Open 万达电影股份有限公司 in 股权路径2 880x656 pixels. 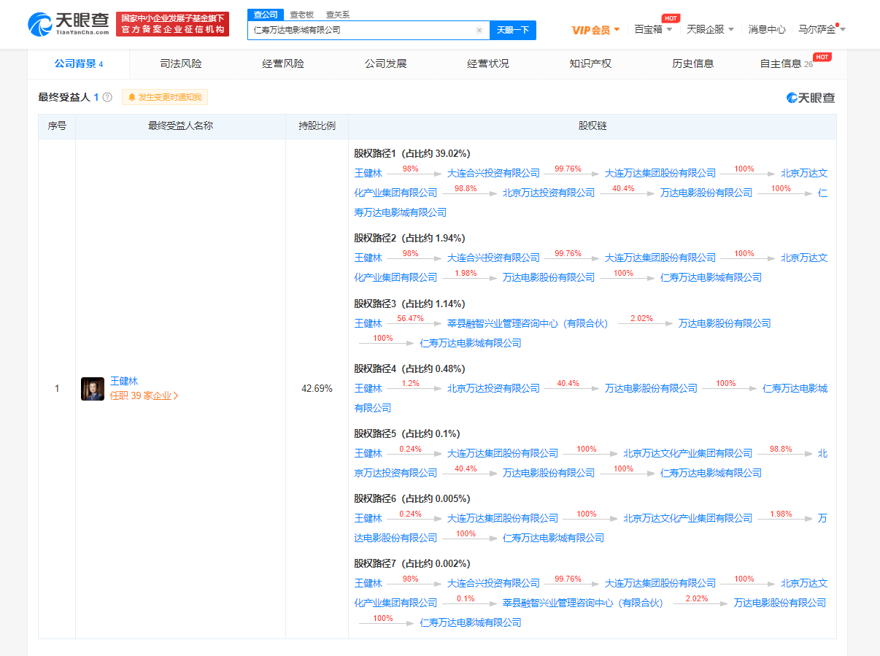[549, 278]
